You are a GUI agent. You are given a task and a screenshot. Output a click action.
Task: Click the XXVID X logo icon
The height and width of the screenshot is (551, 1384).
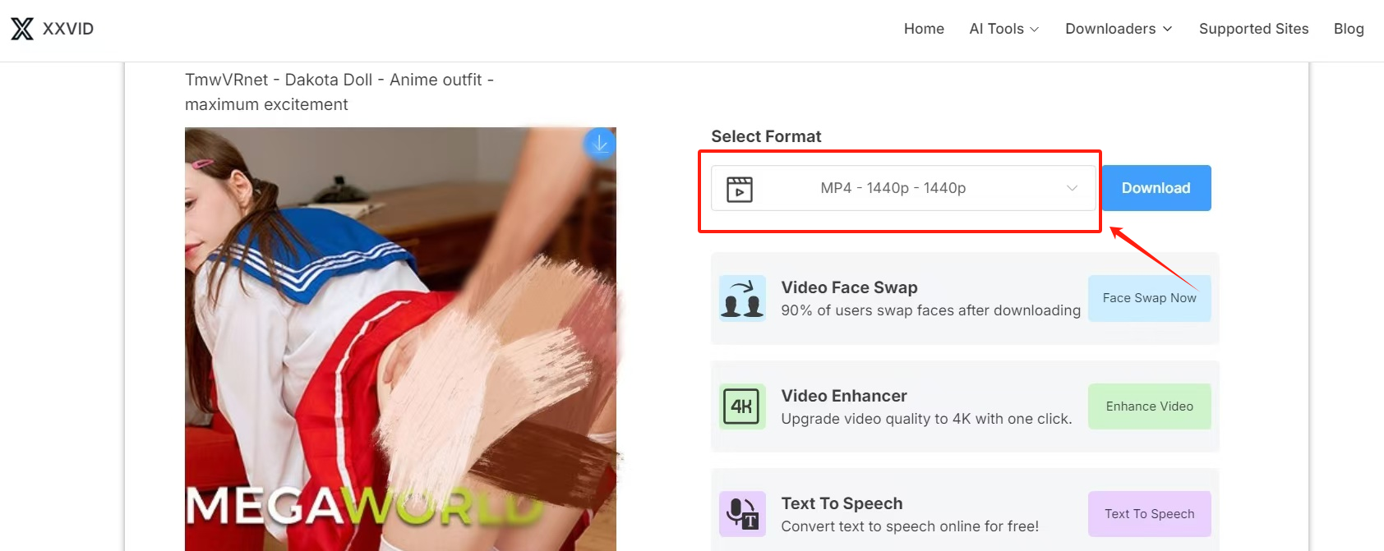[22, 29]
